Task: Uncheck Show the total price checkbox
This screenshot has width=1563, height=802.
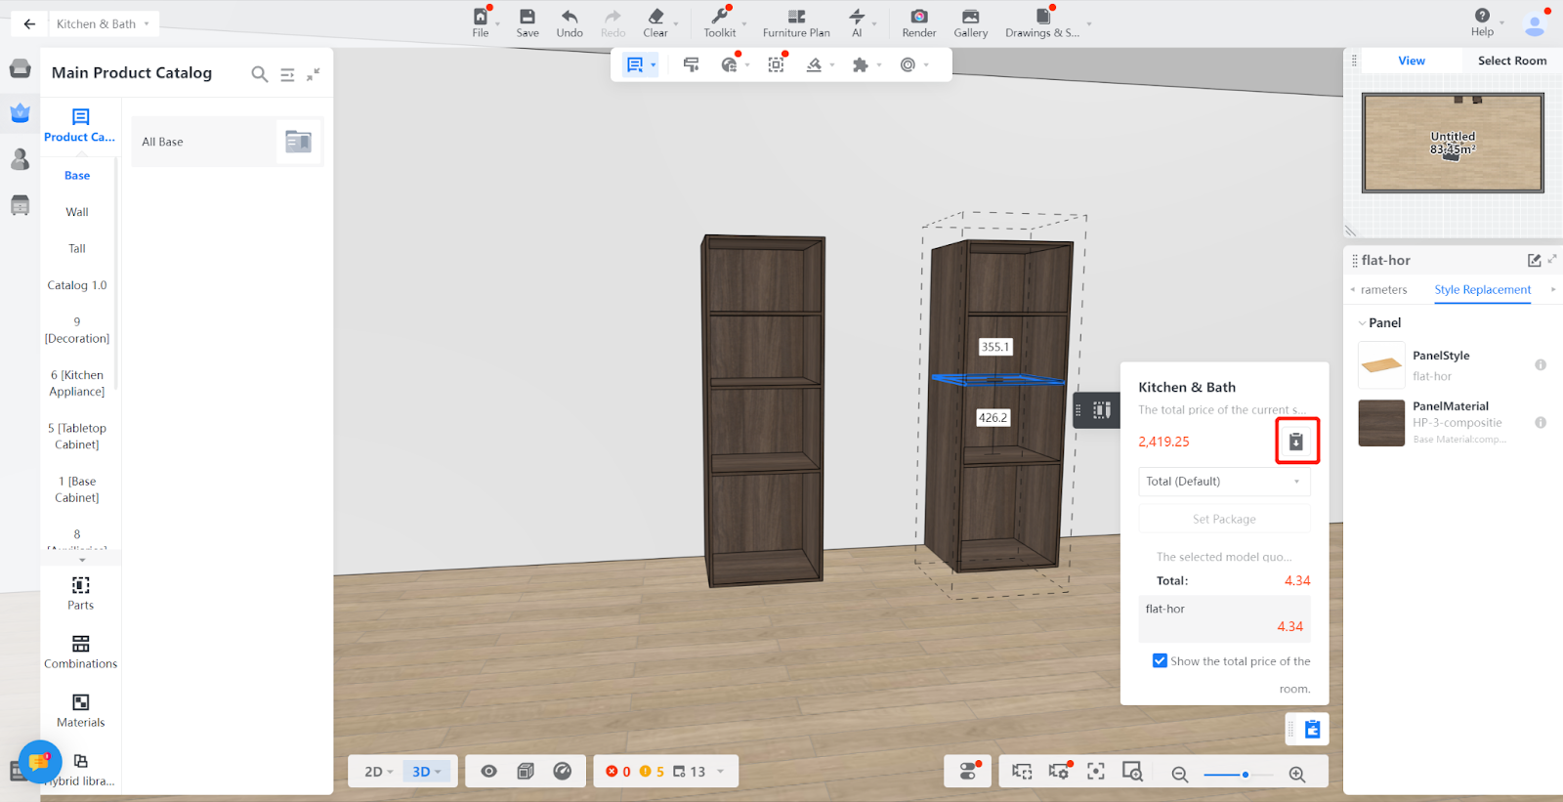Action: tap(1160, 661)
